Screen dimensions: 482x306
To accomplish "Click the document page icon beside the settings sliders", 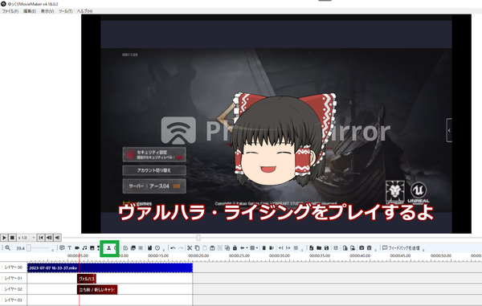I will 345,248.
